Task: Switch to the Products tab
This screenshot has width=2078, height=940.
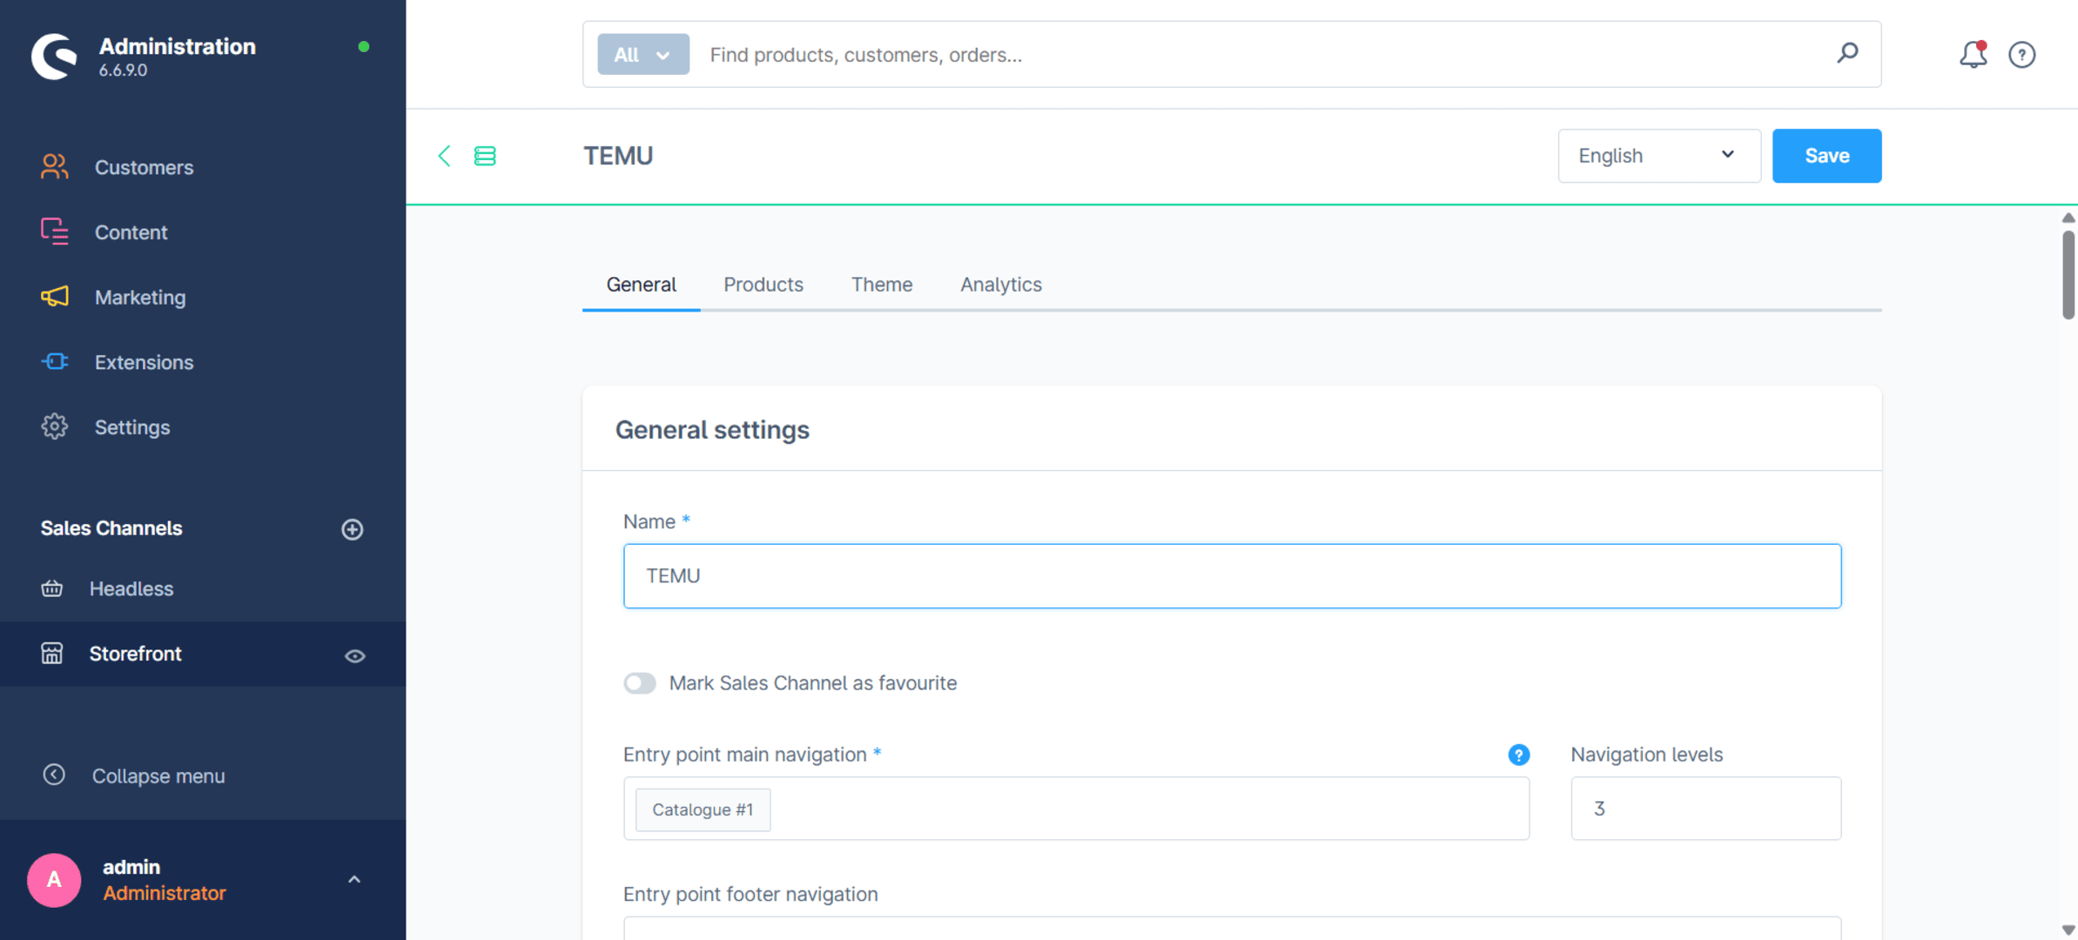Action: pos(763,285)
